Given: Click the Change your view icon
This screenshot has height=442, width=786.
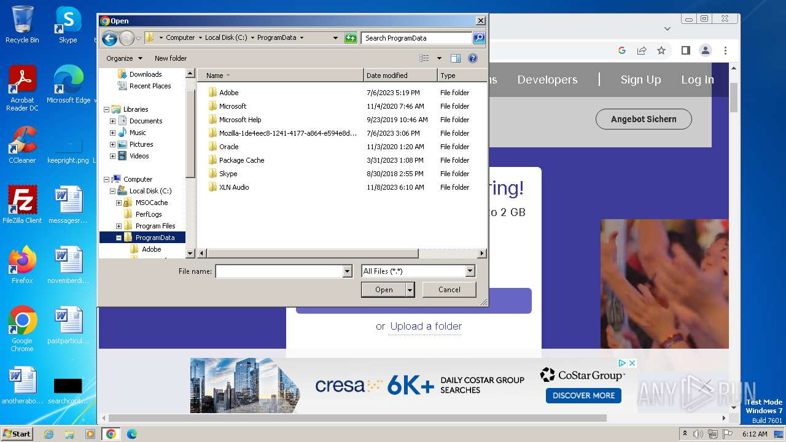Looking at the screenshot, I should (424, 58).
